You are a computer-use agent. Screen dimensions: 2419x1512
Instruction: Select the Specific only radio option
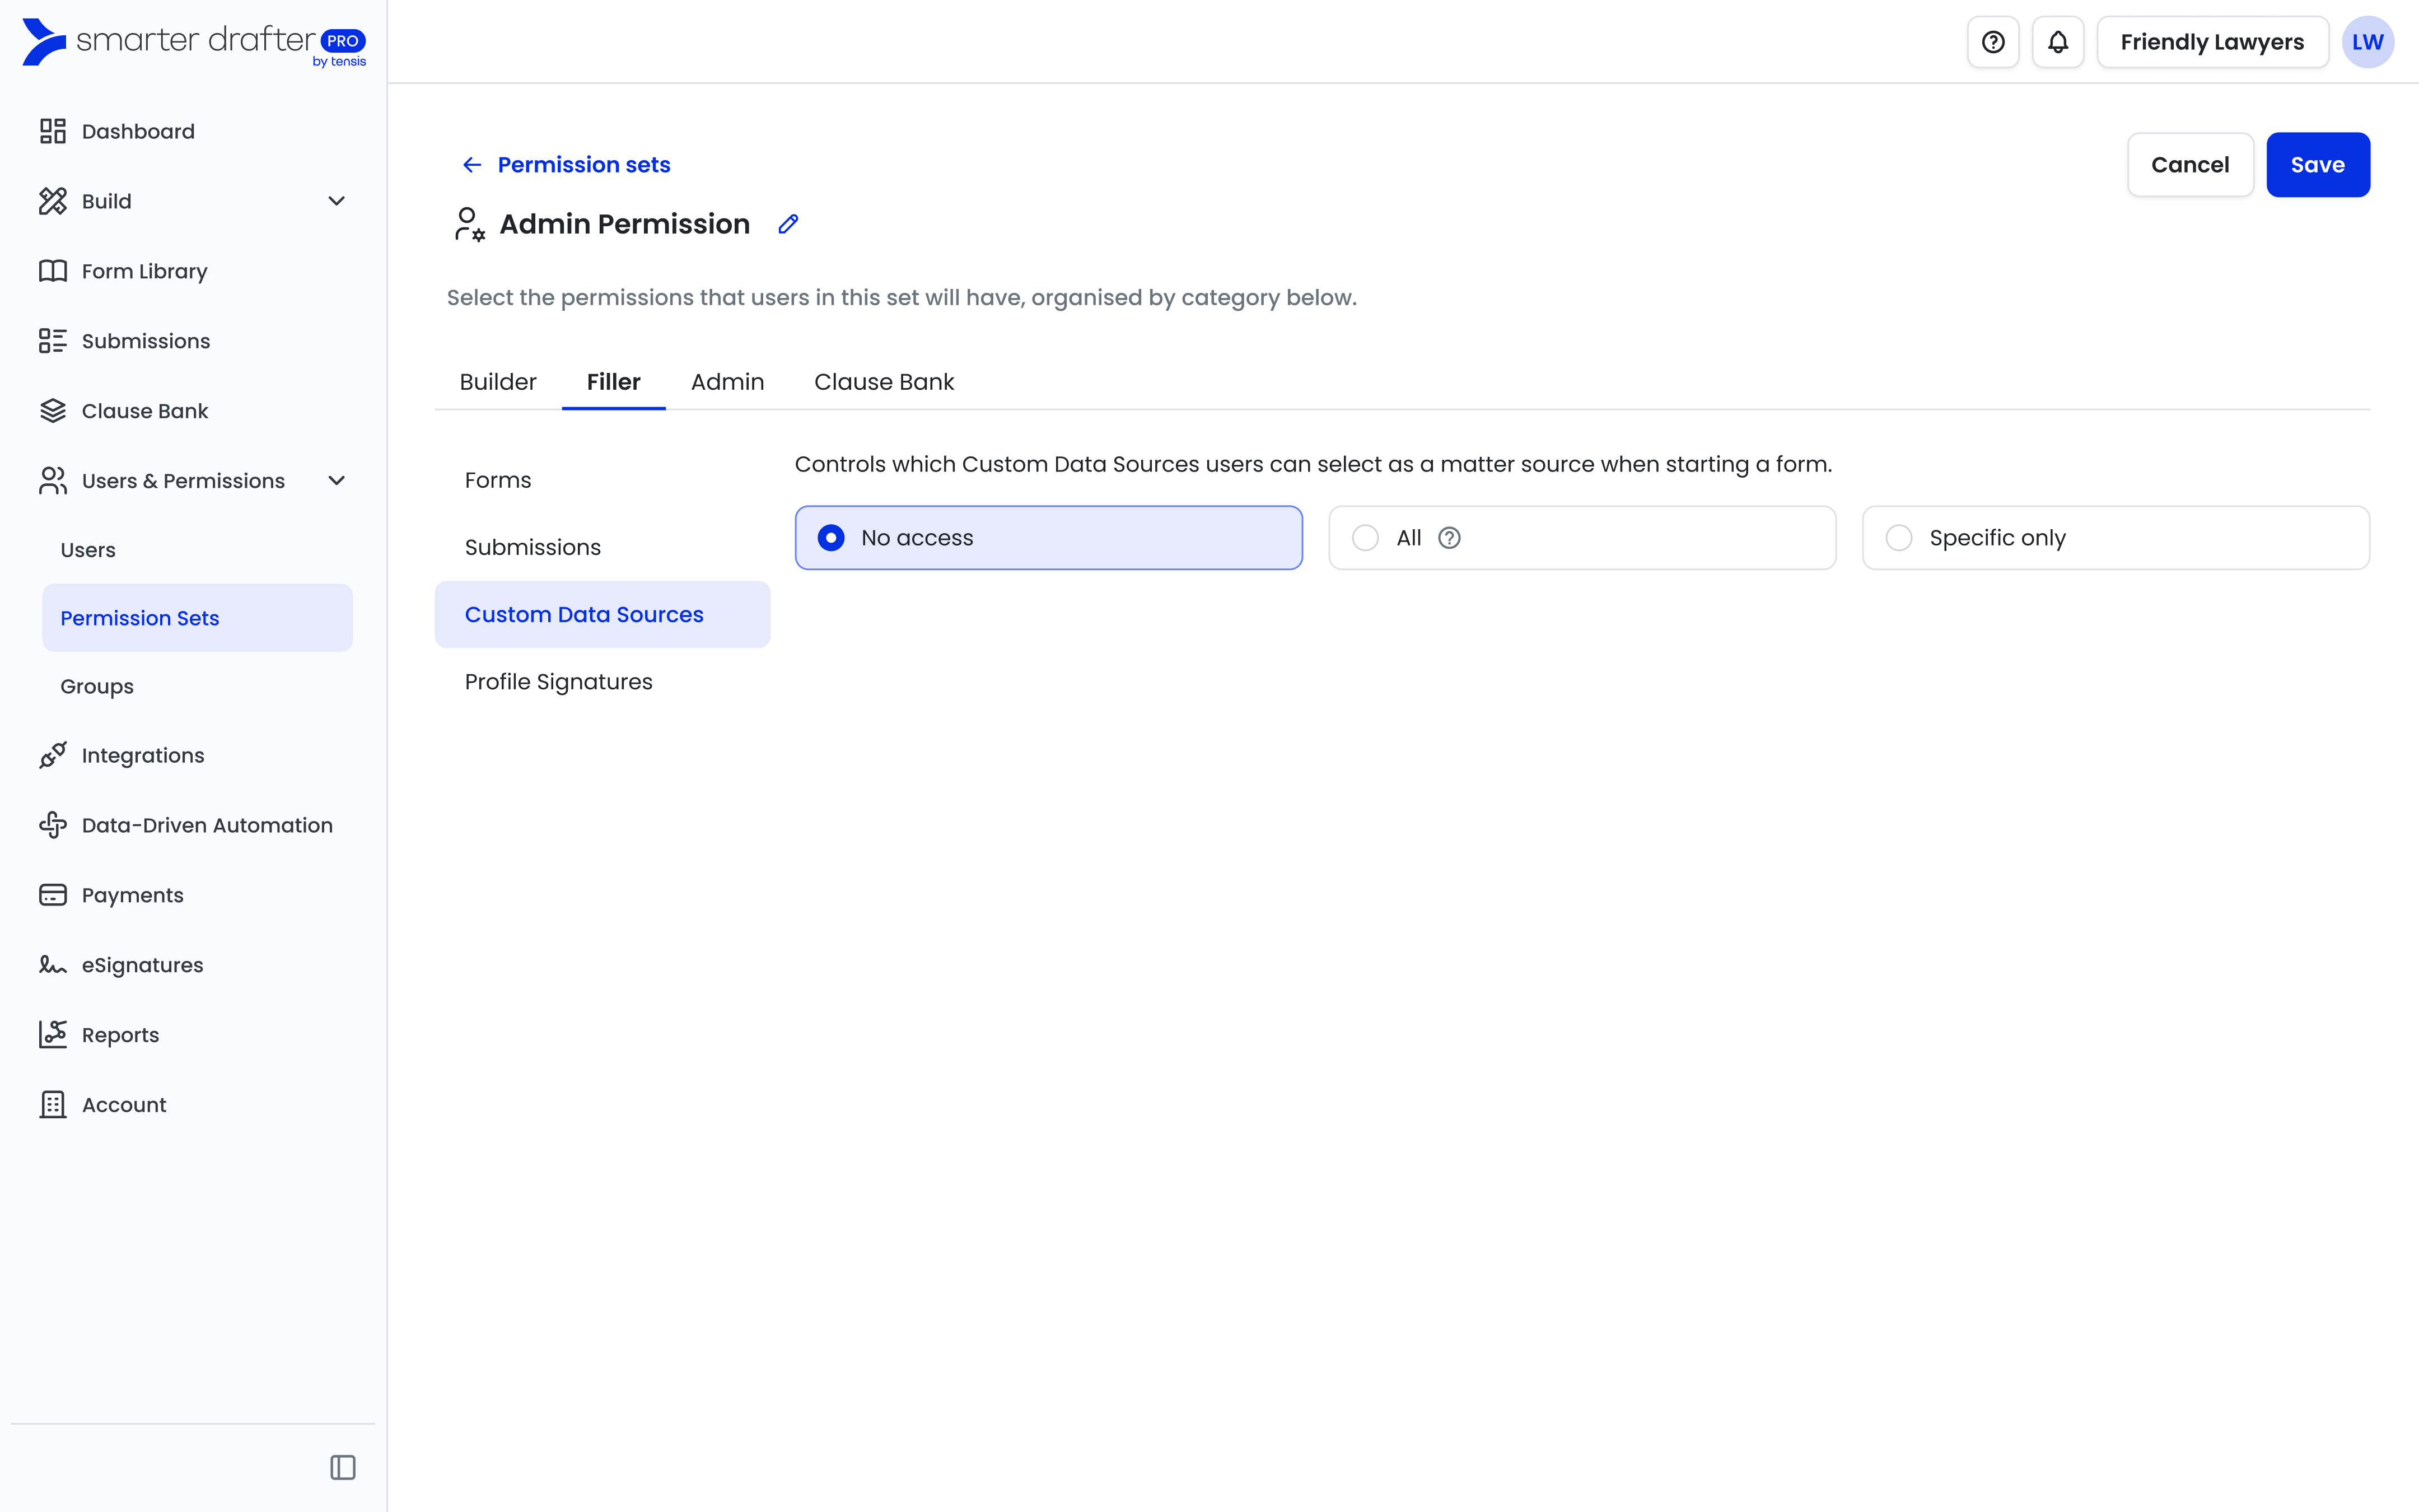pos(1898,538)
